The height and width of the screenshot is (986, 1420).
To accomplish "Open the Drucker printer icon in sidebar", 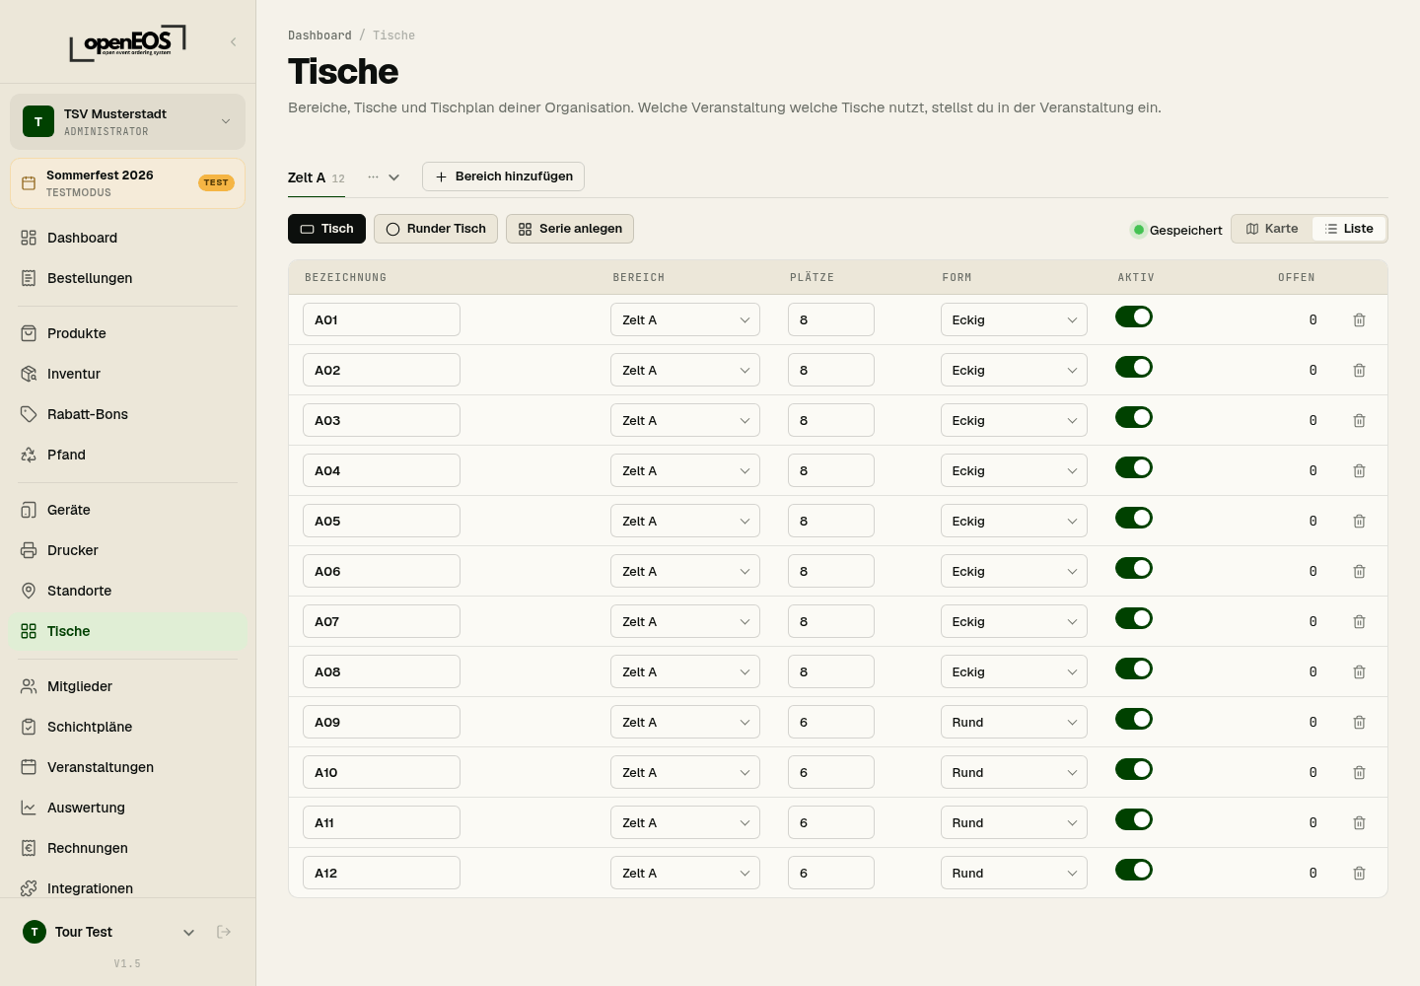I will click(x=29, y=550).
